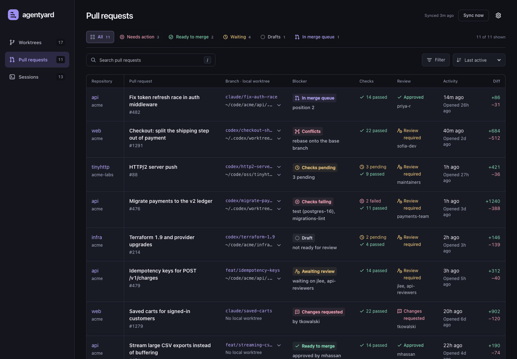The width and height of the screenshot is (517, 359).
Task: Switch to the Waiting tab
Action: click(x=237, y=37)
